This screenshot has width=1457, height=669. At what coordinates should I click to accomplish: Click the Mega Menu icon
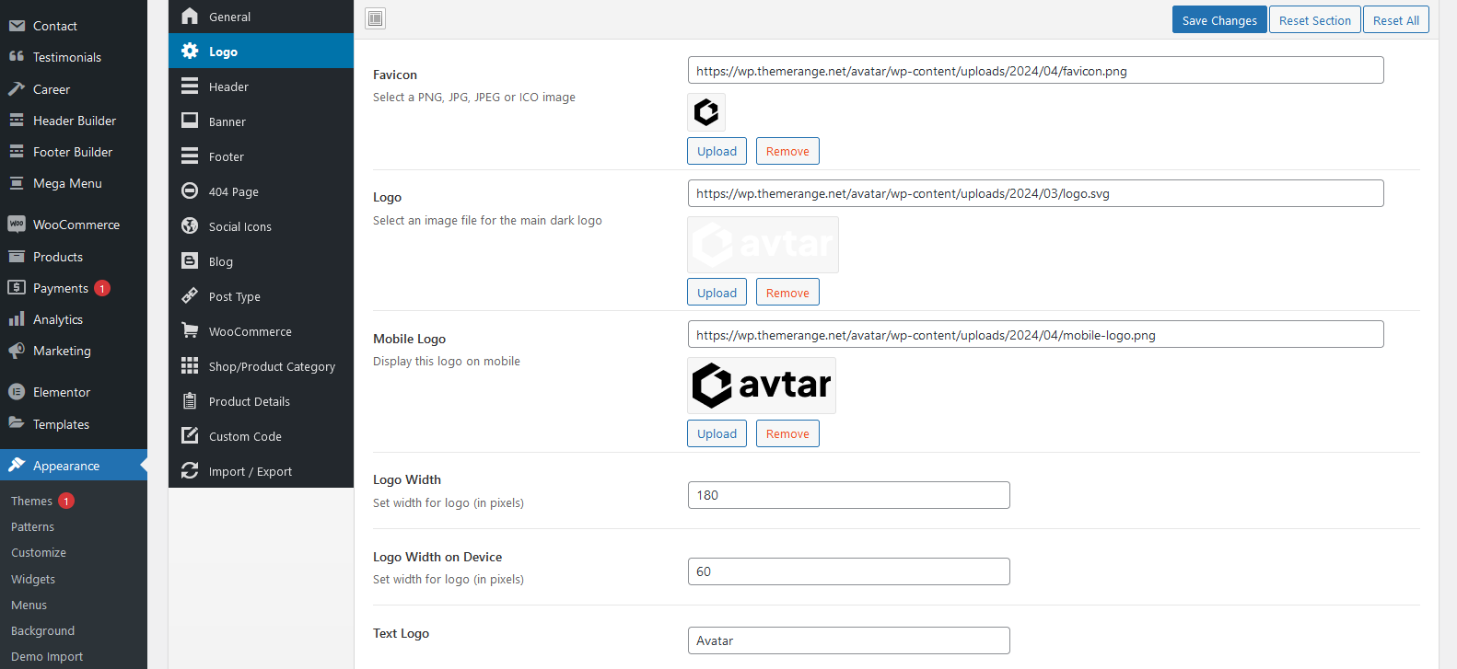coord(17,183)
